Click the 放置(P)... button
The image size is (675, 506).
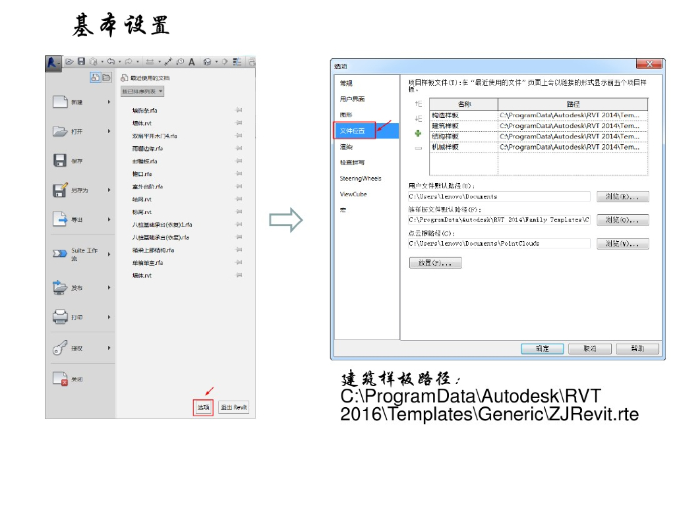435,263
